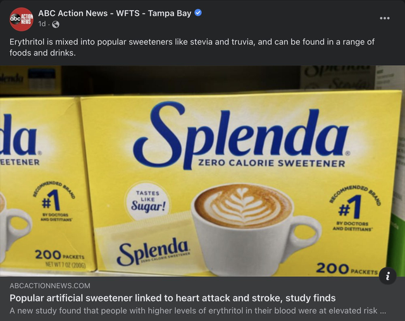Click the Zero Calorie Sweetener text

coord(271,163)
